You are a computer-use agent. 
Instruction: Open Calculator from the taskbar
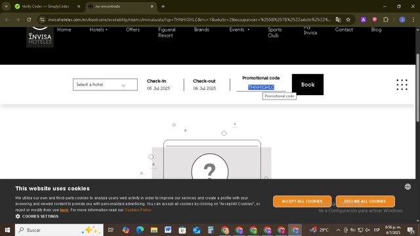click(211, 230)
